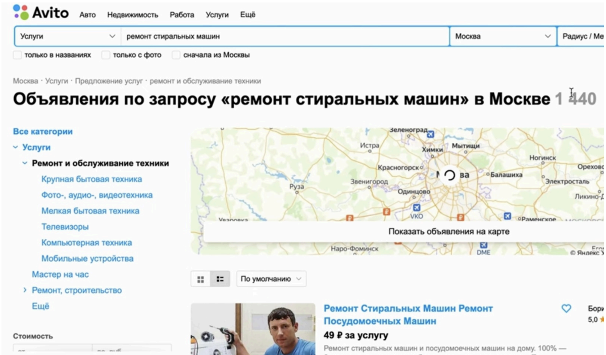Image resolution: width=606 pixels, height=355 pixels.
Task: Click the '49 ₽ за услугу' price text
Action: pyautogui.click(x=356, y=335)
